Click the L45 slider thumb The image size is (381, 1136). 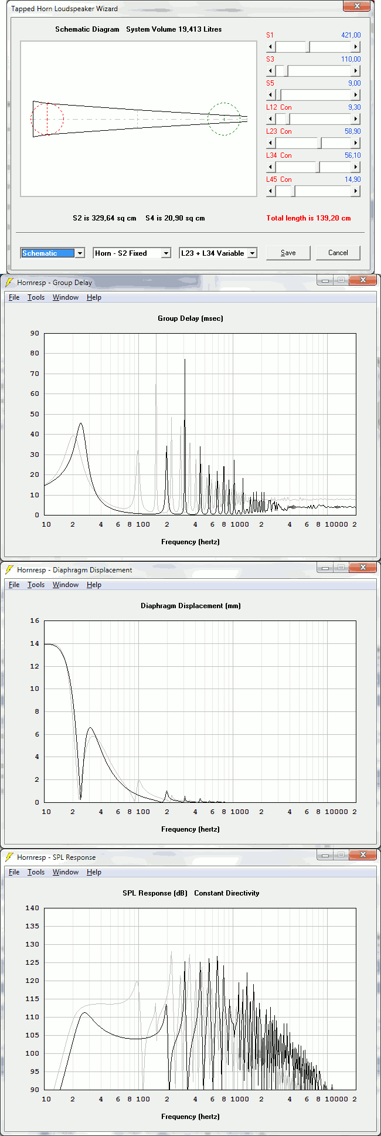tap(293, 191)
